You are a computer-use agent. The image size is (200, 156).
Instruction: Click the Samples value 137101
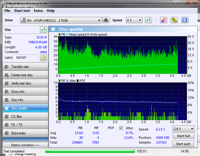[x=161, y=142]
